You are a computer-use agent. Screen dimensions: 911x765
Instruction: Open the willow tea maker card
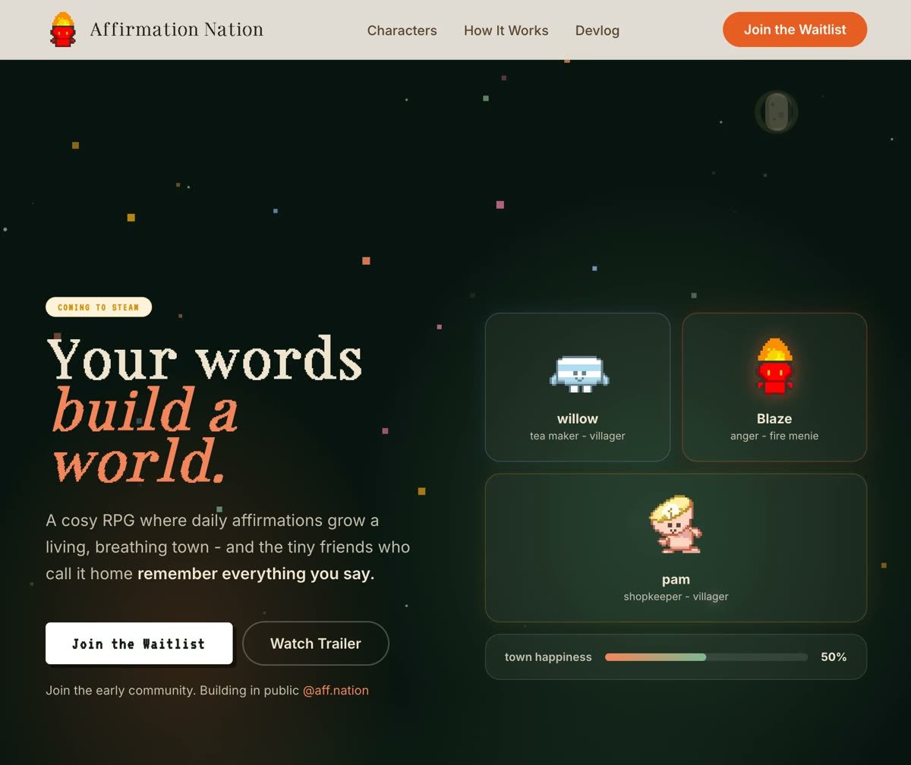[x=578, y=387]
